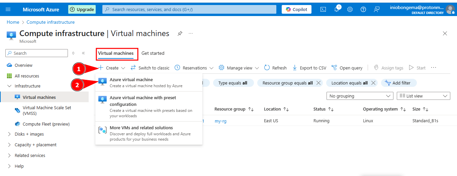Click the Type equals all filter
The image size is (457, 176).
(x=233, y=83)
